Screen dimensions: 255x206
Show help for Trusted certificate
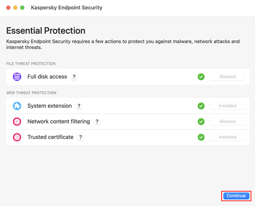[x=81, y=137]
